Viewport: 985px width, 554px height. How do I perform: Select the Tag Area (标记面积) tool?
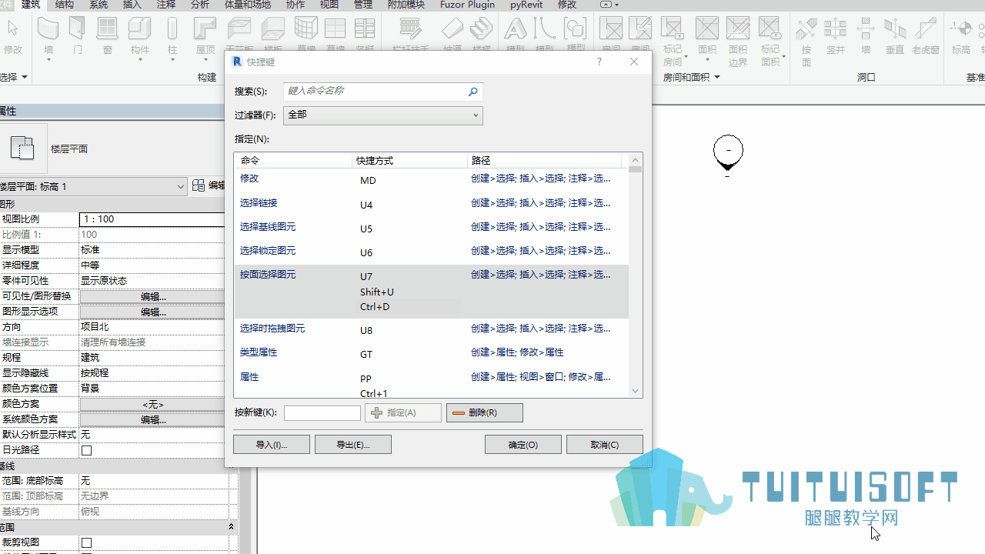(770, 42)
